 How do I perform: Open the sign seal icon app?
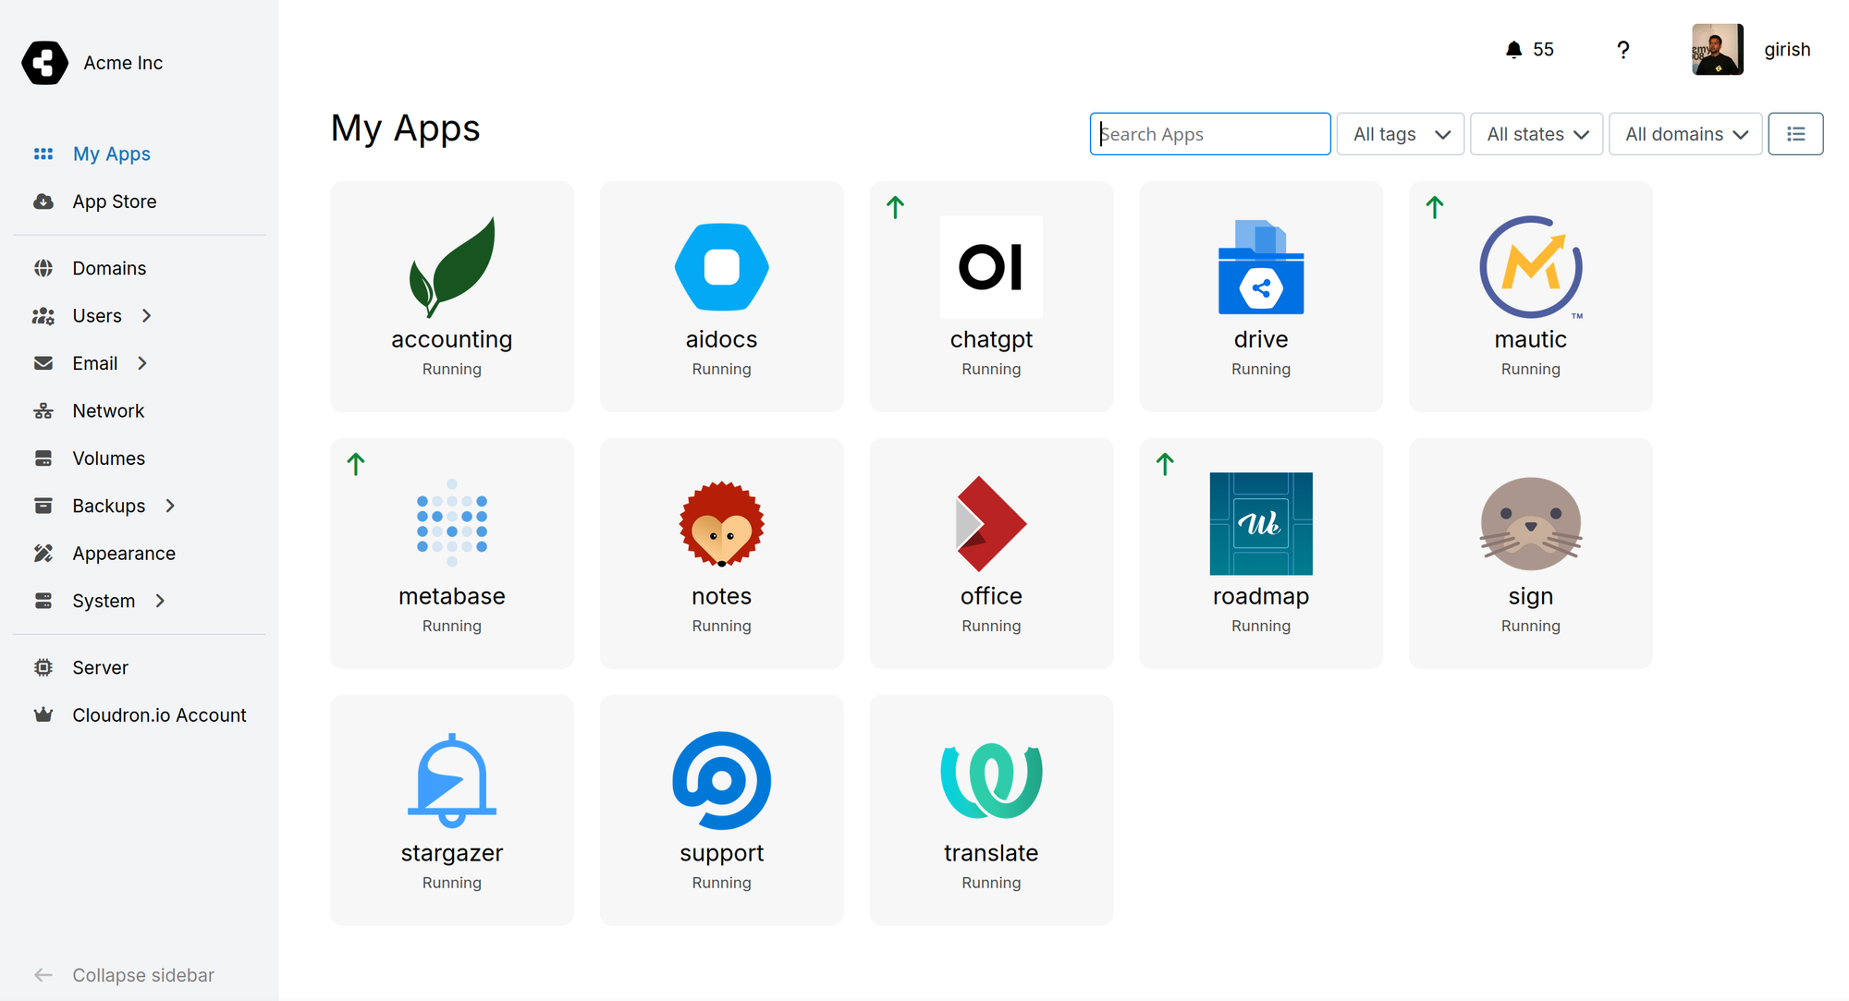click(x=1530, y=523)
